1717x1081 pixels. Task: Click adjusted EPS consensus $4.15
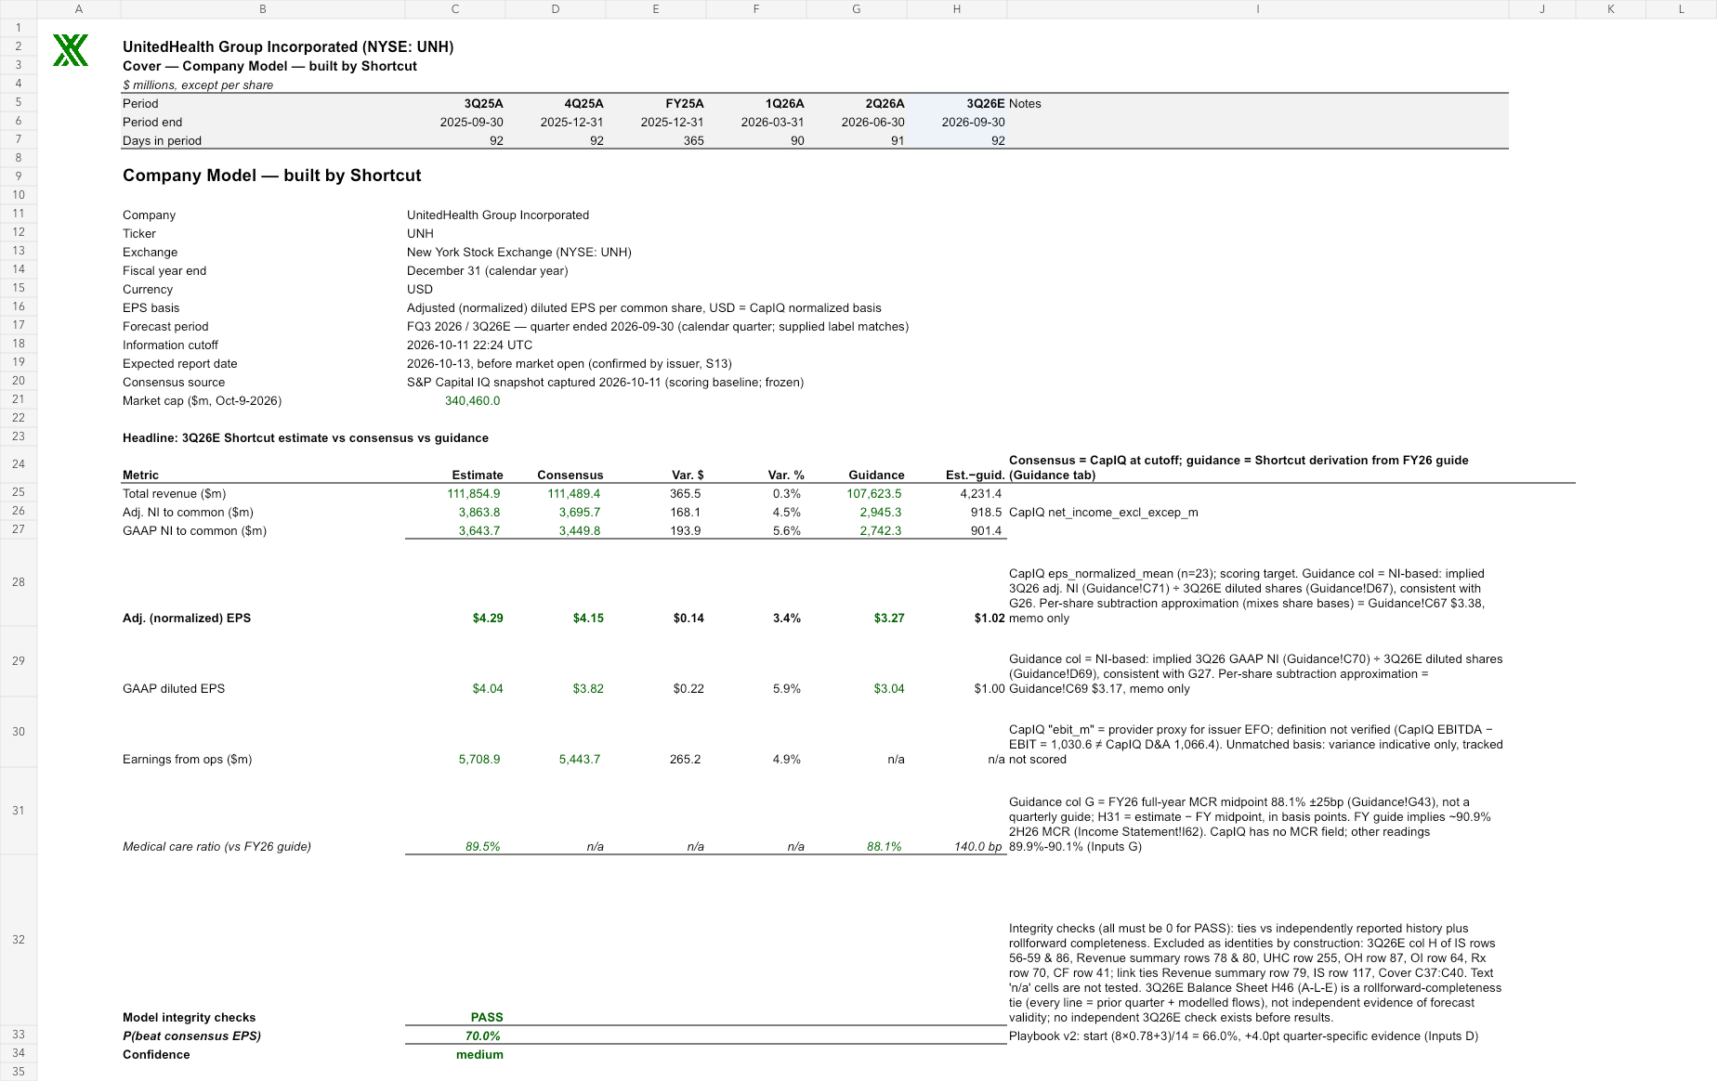point(588,619)
